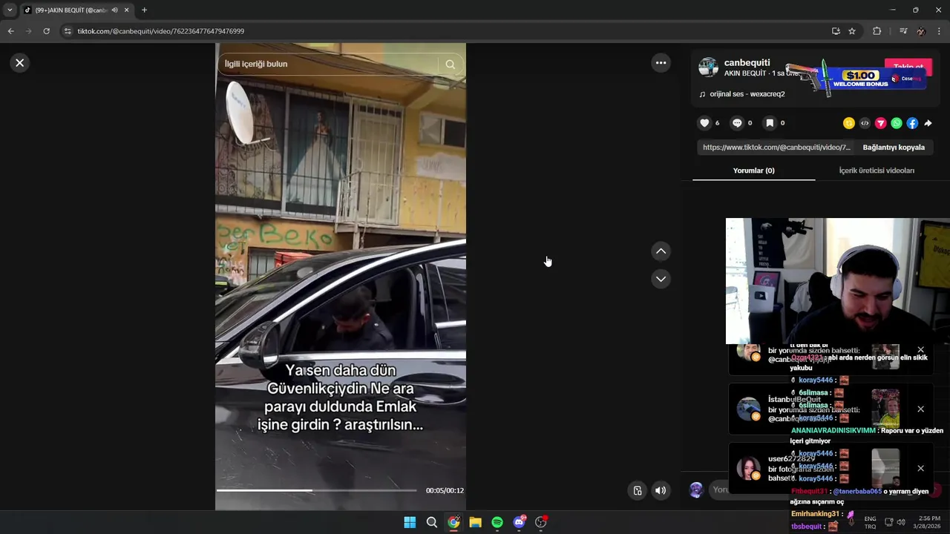Open Chrome media controls icon
Image resolution: width=950 pixels, height=534 pixels.
pyautogui.click(x=903, y=31)
